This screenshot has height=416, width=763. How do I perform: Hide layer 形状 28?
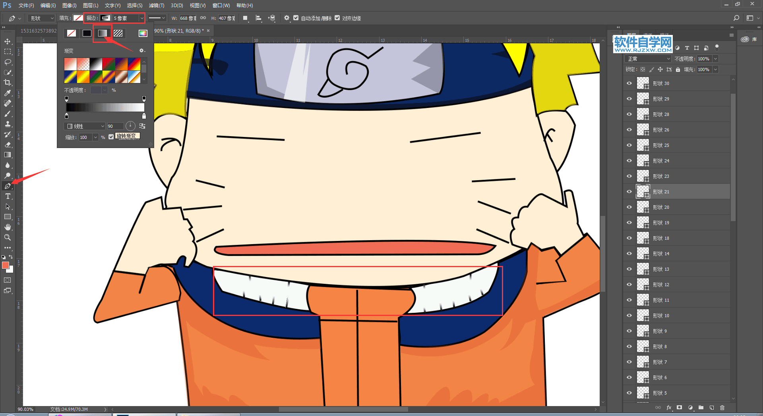coord(629,114)
